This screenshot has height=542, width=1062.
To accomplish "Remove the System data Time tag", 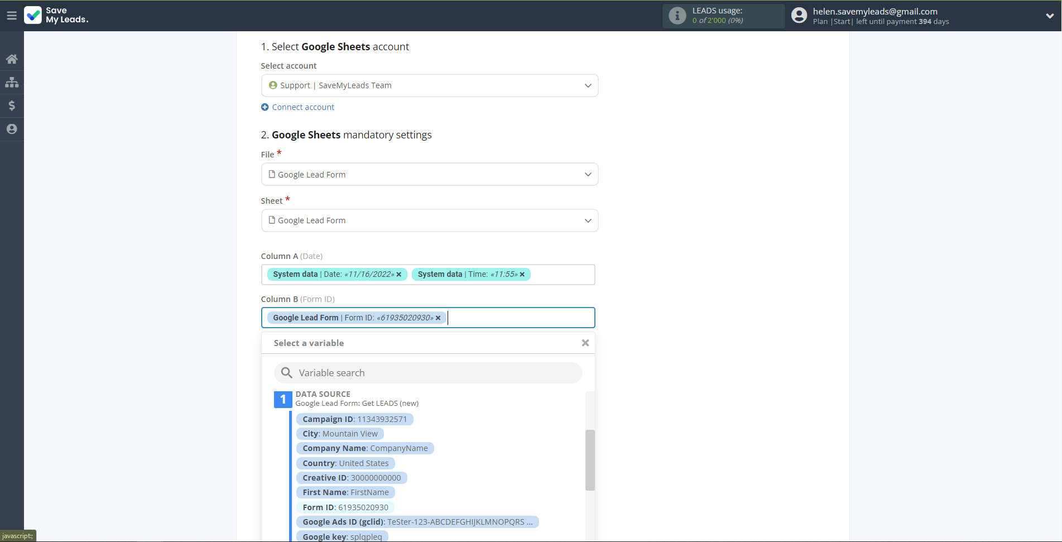I will click(x=522, y=275).
